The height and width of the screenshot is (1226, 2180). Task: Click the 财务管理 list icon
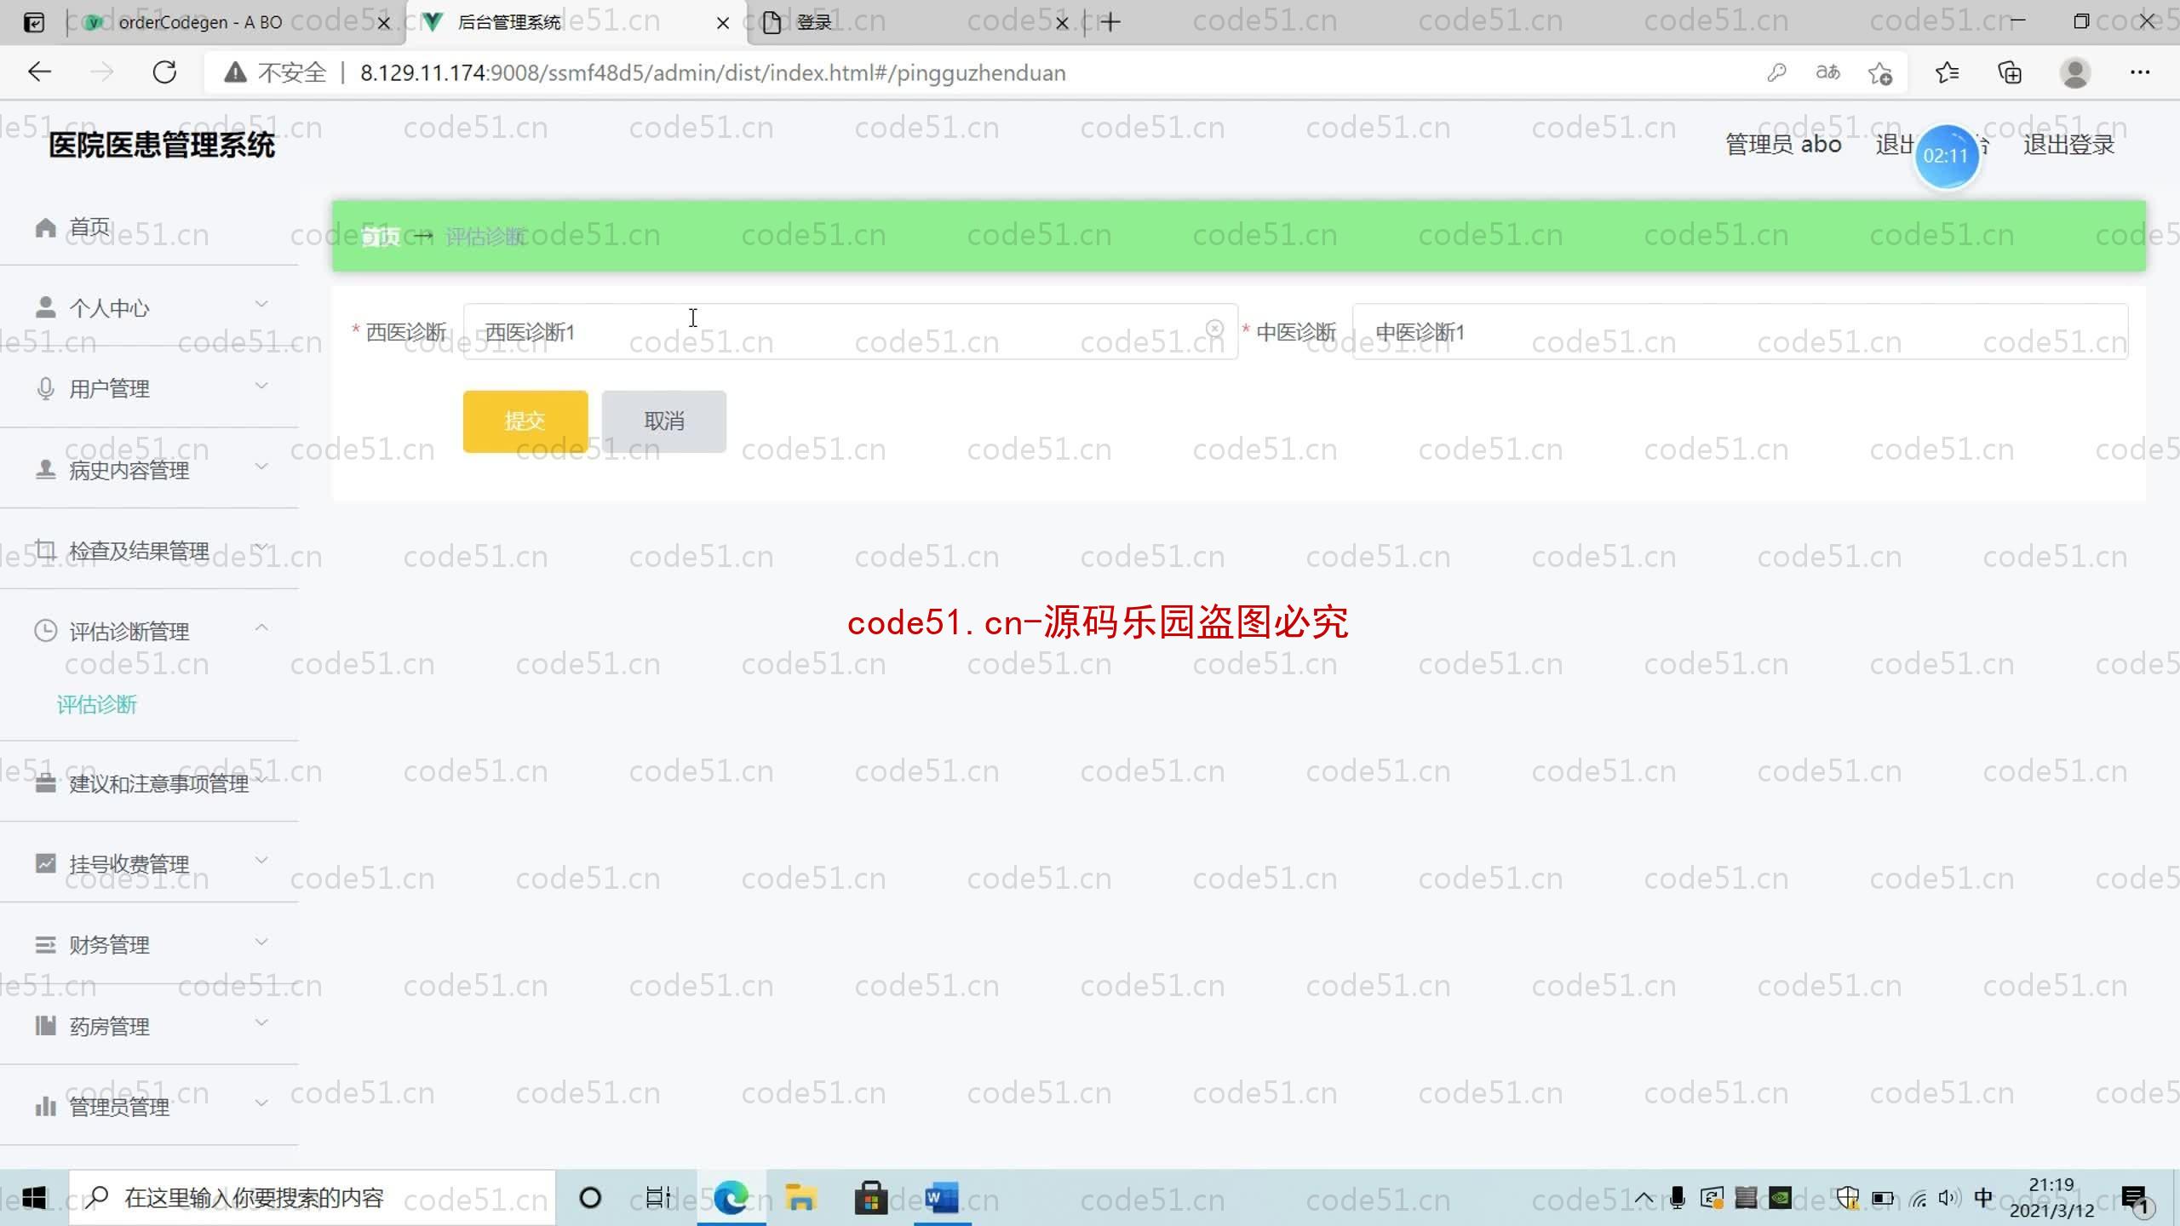tap(45, 944)
